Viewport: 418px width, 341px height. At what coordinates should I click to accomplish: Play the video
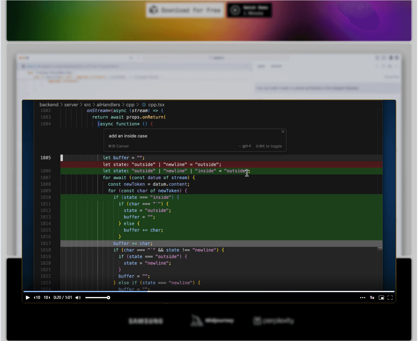pyautogui.click(x=28, y=298)
